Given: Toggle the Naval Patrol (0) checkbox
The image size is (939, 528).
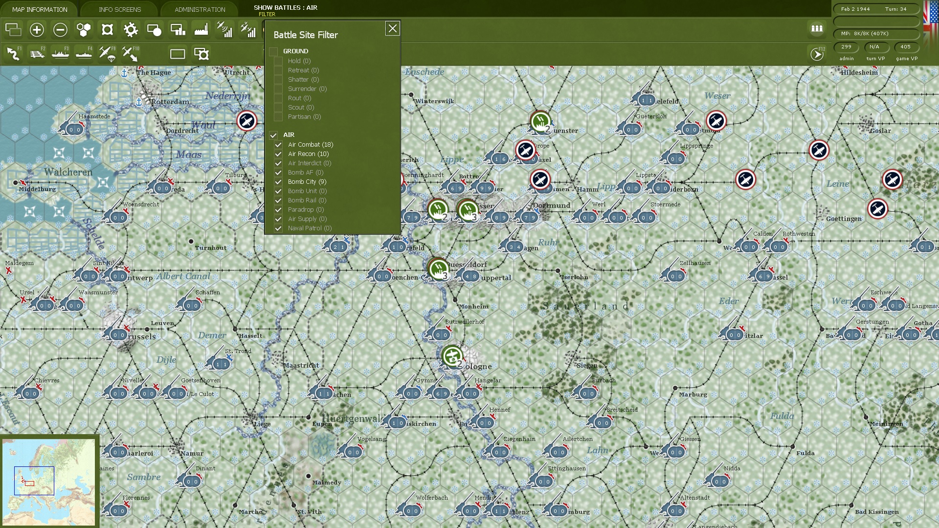Looking at the screenshot, I should pos(278,228).
